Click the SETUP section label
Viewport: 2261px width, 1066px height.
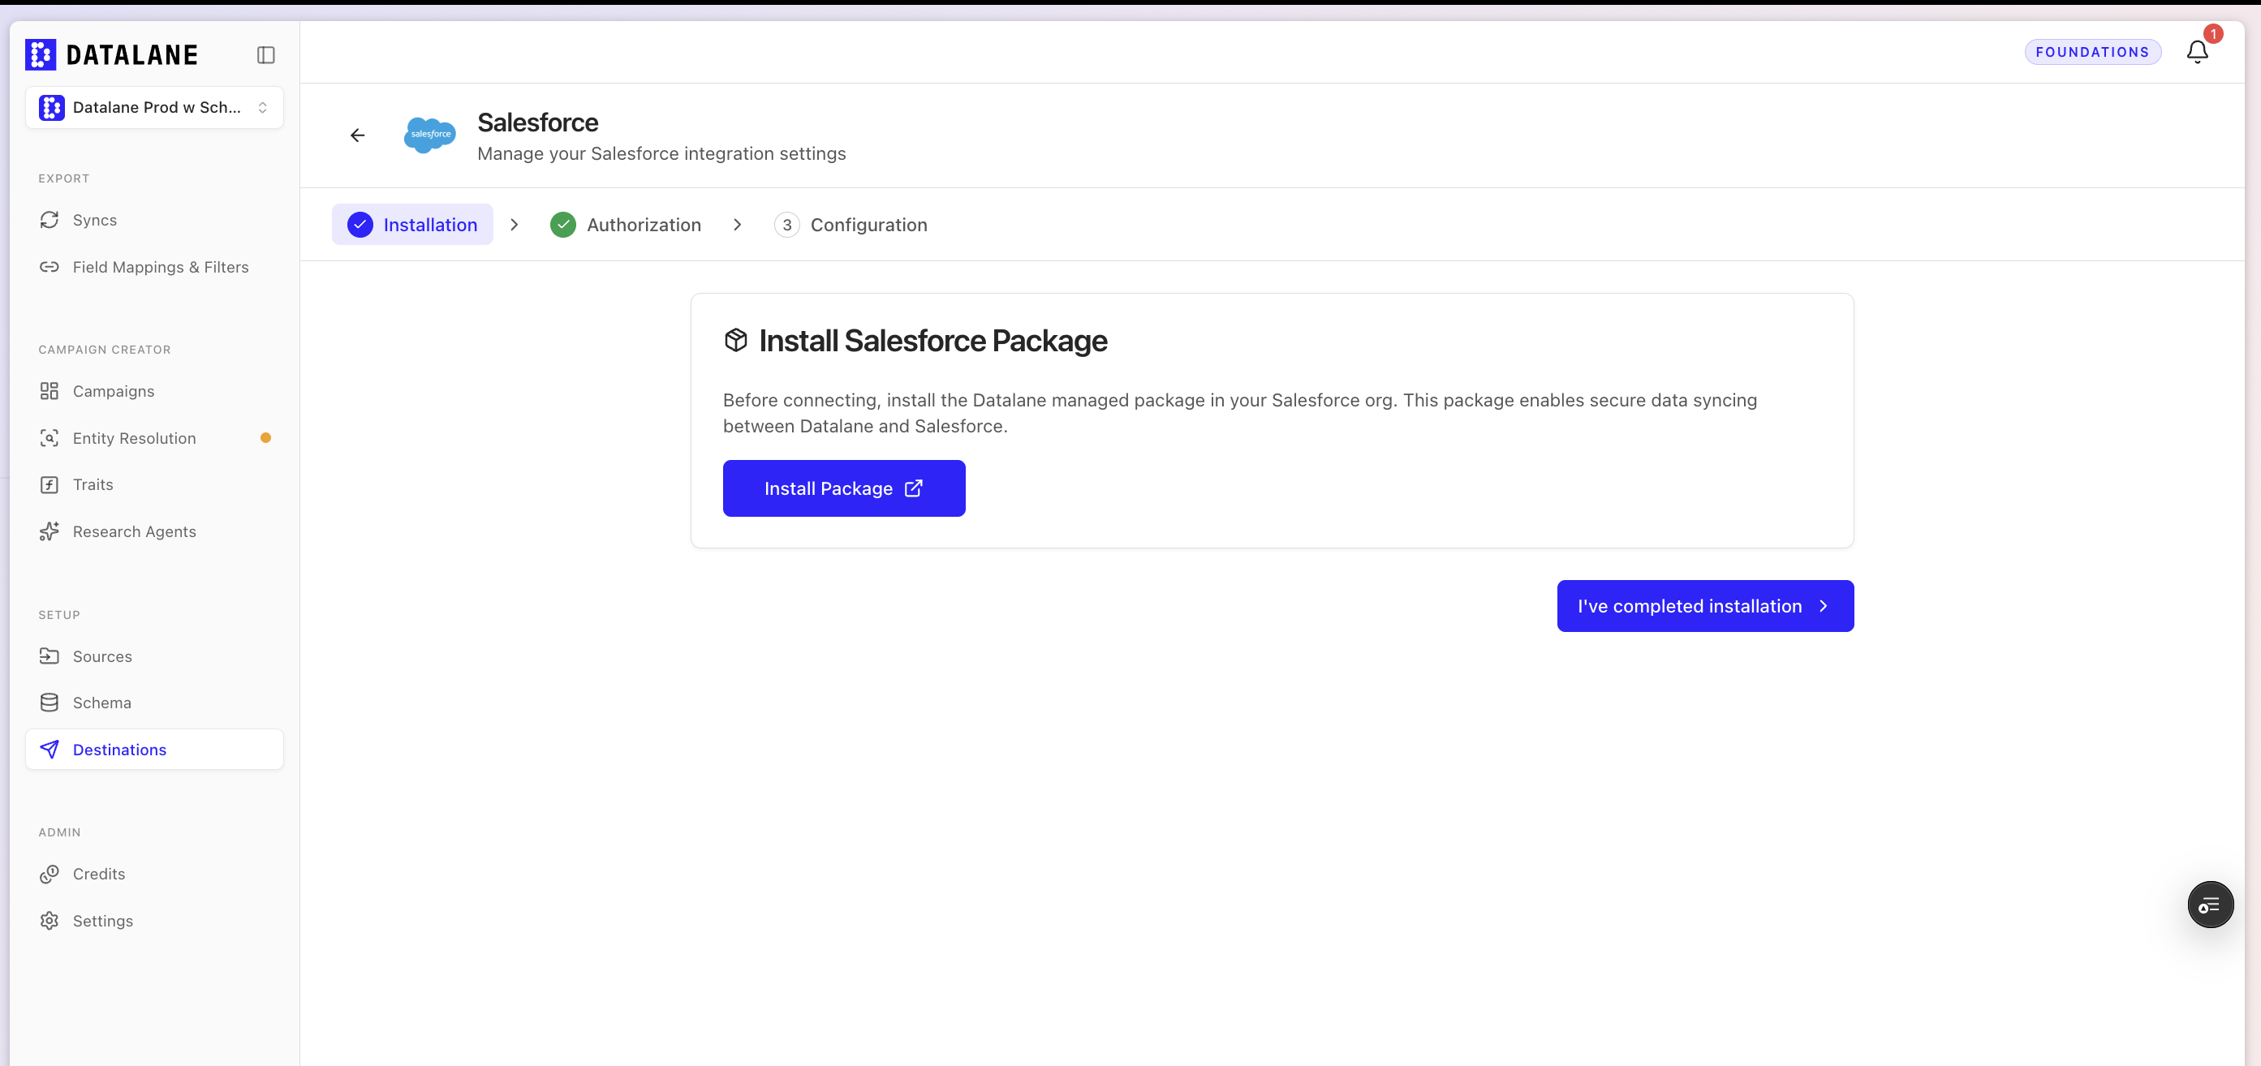[x=58, y=614]
